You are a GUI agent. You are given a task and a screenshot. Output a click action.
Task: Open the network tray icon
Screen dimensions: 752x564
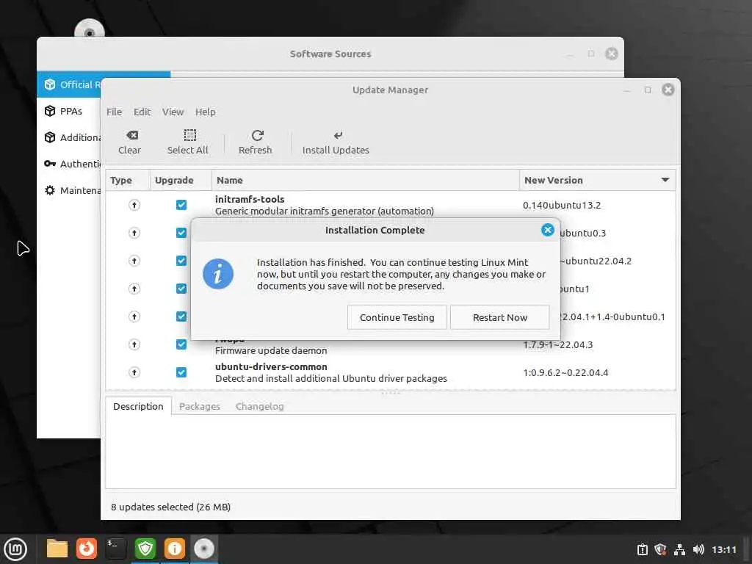coord(679,549)
